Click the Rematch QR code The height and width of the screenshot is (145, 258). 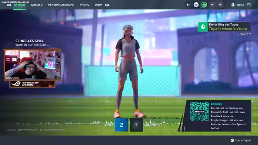(x=200, y=112)
